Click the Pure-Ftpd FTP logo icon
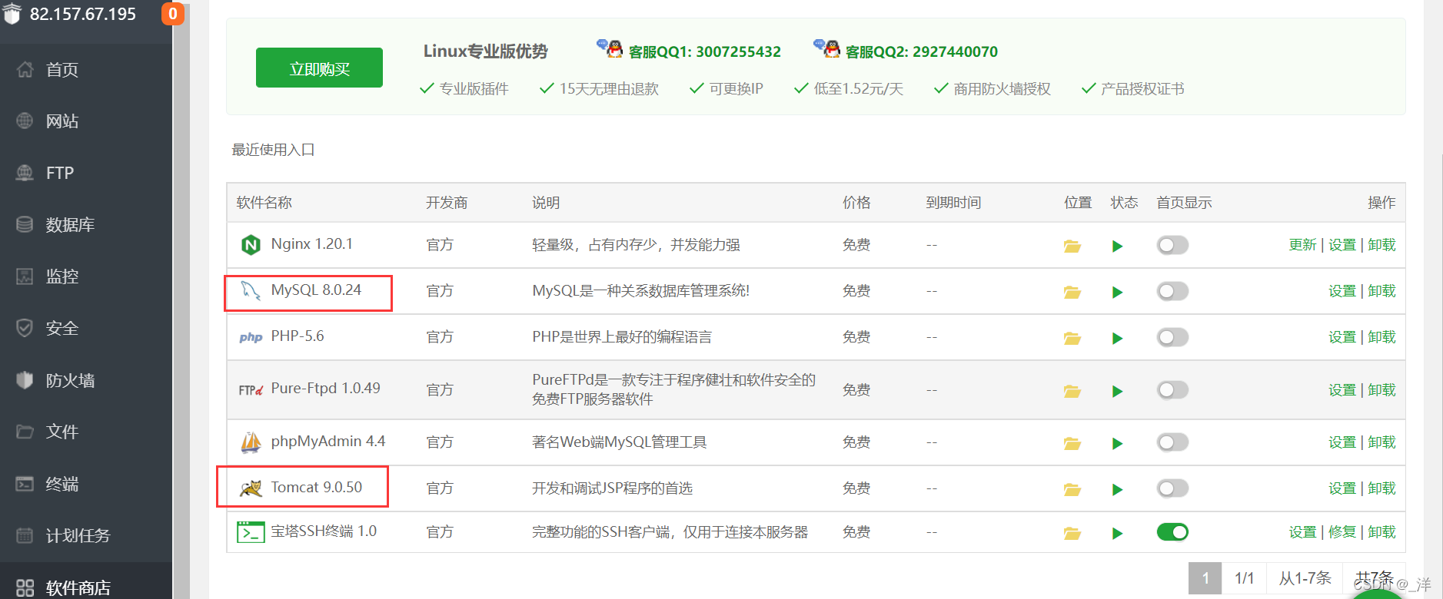The width and height of the screenshot is (1443, 599). click(251, 390)
